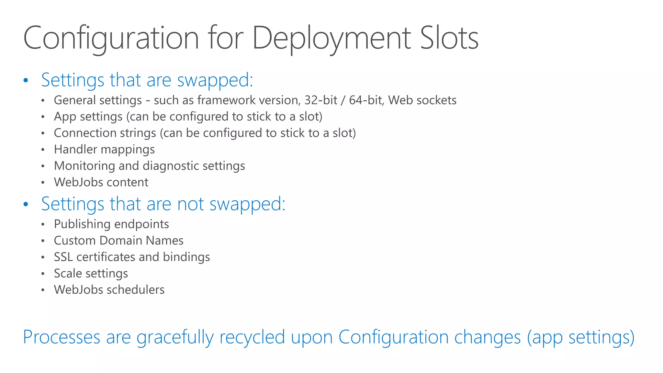
Task: Select the 'Custom Domain Names' line
Action: pos(118,241)
